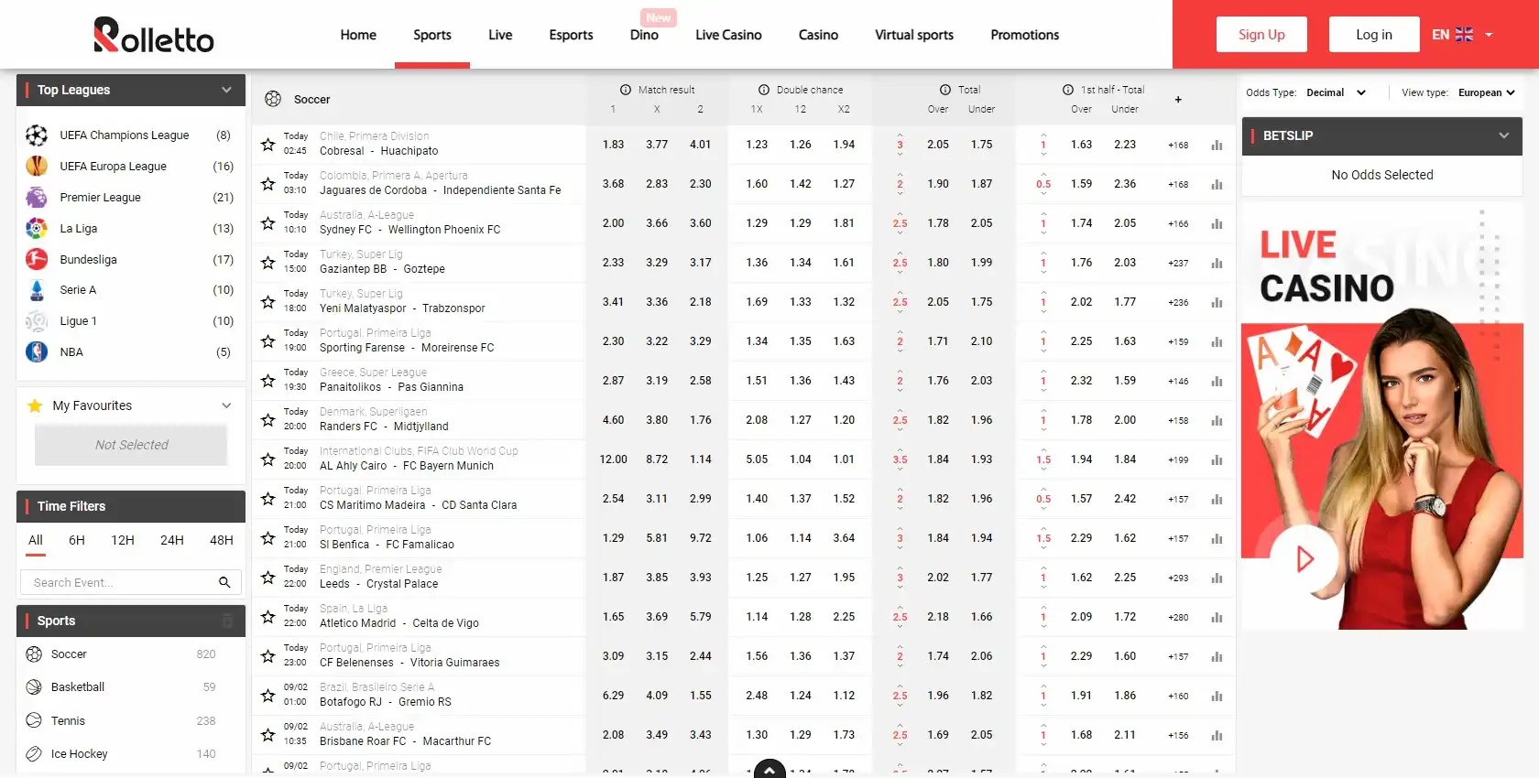
Task: Click the Soccer ball icon in Sports list
Action: coord(34,654)
